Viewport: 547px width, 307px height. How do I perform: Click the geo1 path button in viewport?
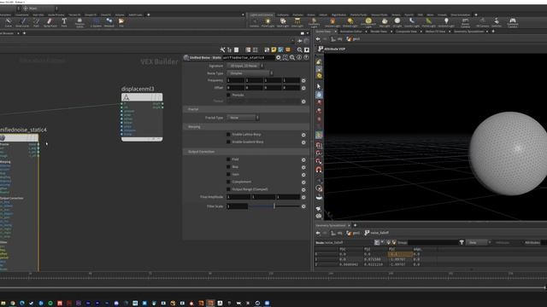tap(353, 39)
